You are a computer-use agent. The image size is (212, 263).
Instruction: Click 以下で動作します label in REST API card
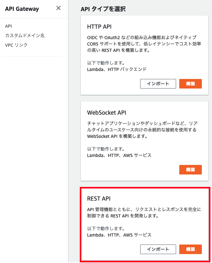pos(106,228)
